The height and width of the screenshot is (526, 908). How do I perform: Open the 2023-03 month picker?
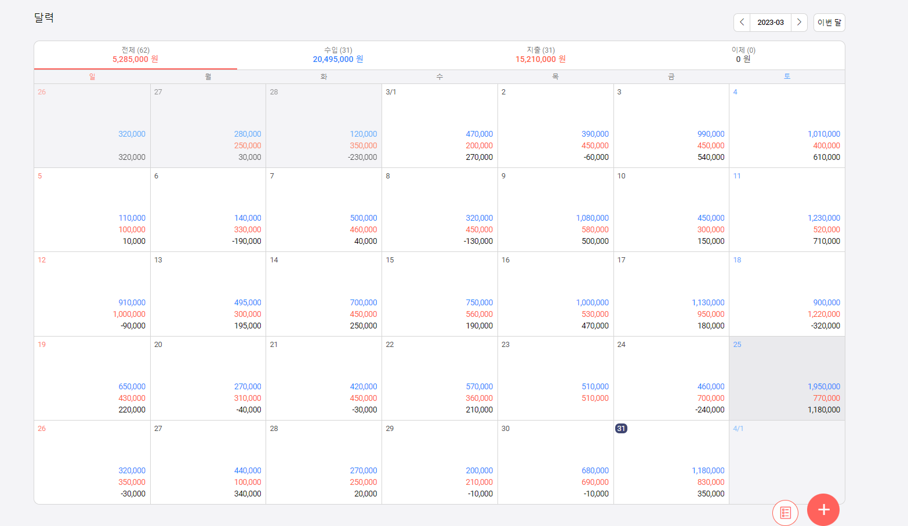tap(771, 22)
